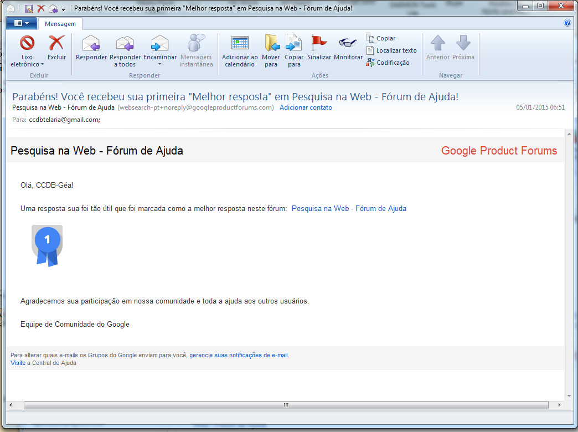Select the Mensagem ribbon tab

click(60, 24)
